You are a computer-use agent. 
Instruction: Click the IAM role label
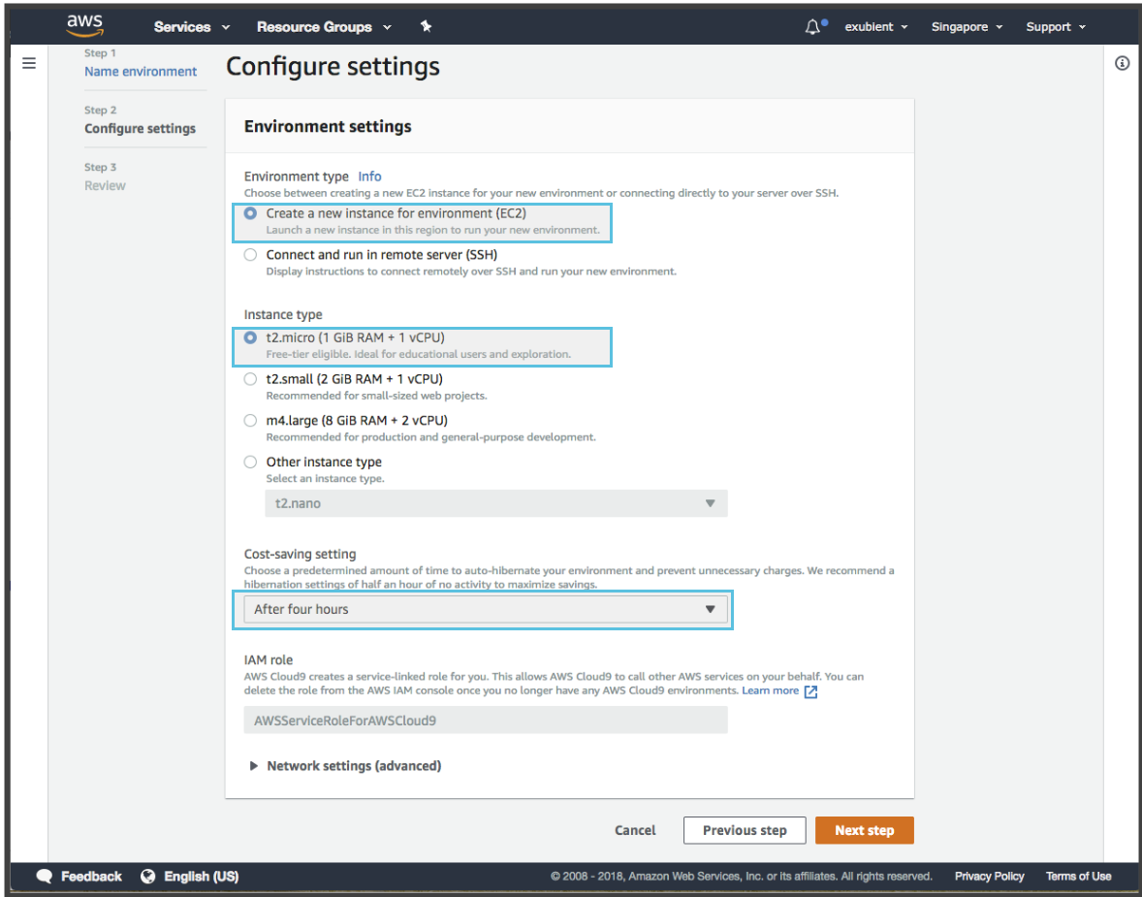268,660
